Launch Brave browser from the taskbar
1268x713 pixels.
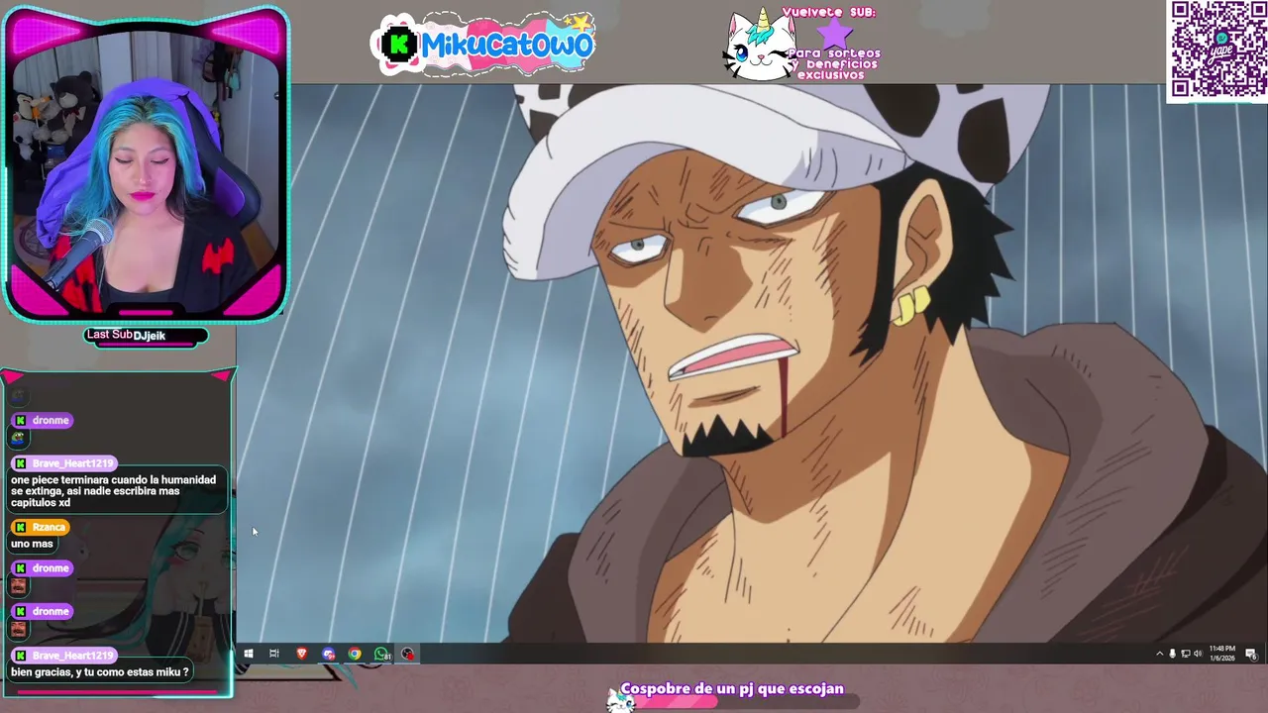[x=301, y=654]
